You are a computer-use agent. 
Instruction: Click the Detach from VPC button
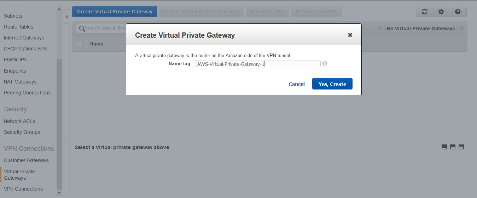tap(316, 12)
